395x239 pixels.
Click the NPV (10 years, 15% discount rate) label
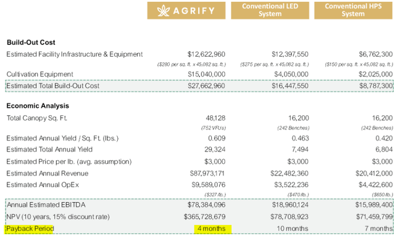click(58, 217)
